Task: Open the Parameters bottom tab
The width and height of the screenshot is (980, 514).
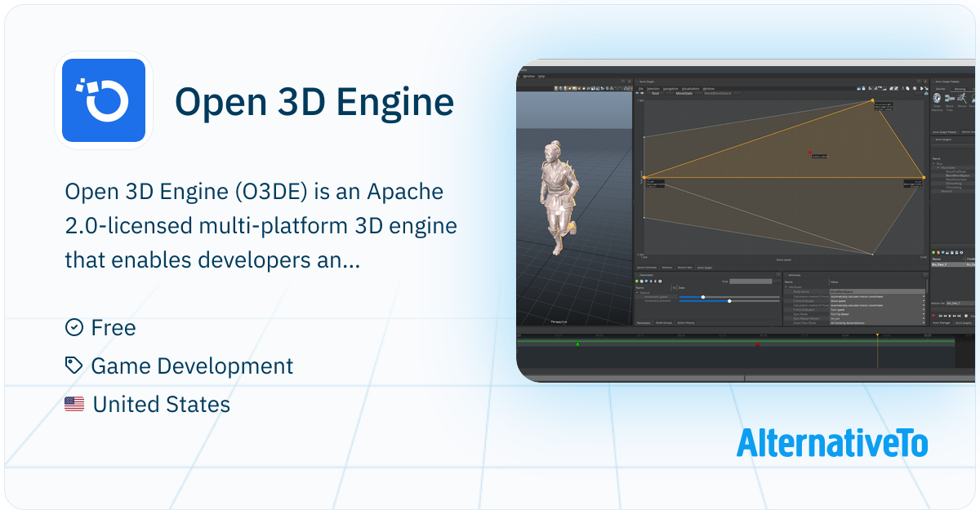Action: coord(644,323)
